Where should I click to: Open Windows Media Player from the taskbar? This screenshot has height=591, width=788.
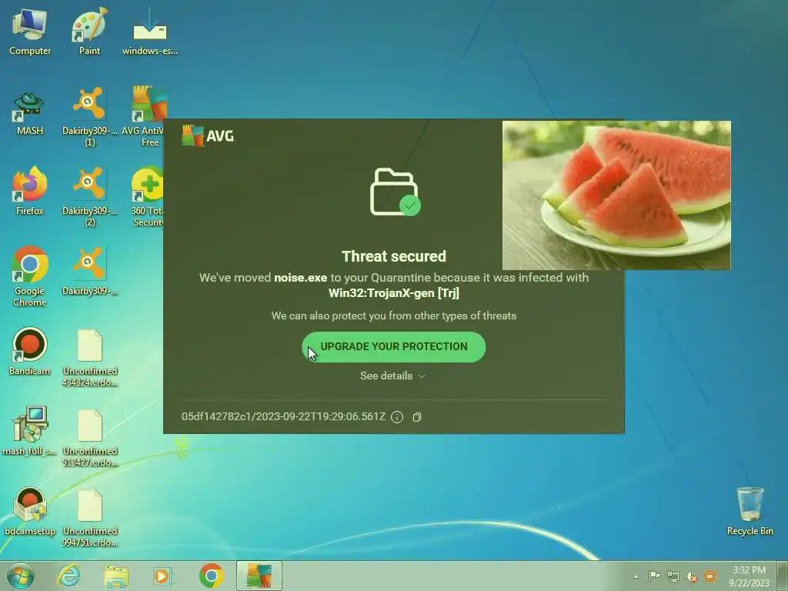coord(163,576)
